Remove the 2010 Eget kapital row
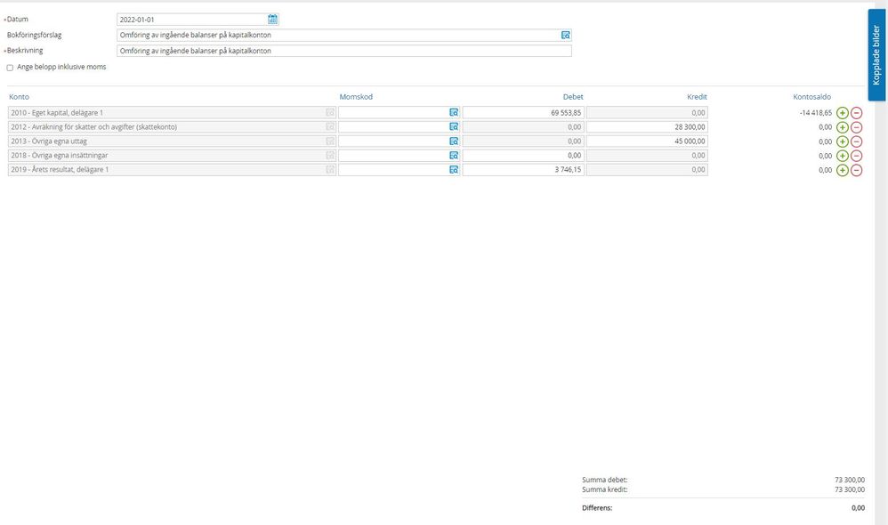 [856, 113]
